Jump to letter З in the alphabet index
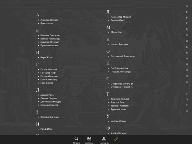Image resolution: width=192 pixels, height=144 pixels. point(187,35)
